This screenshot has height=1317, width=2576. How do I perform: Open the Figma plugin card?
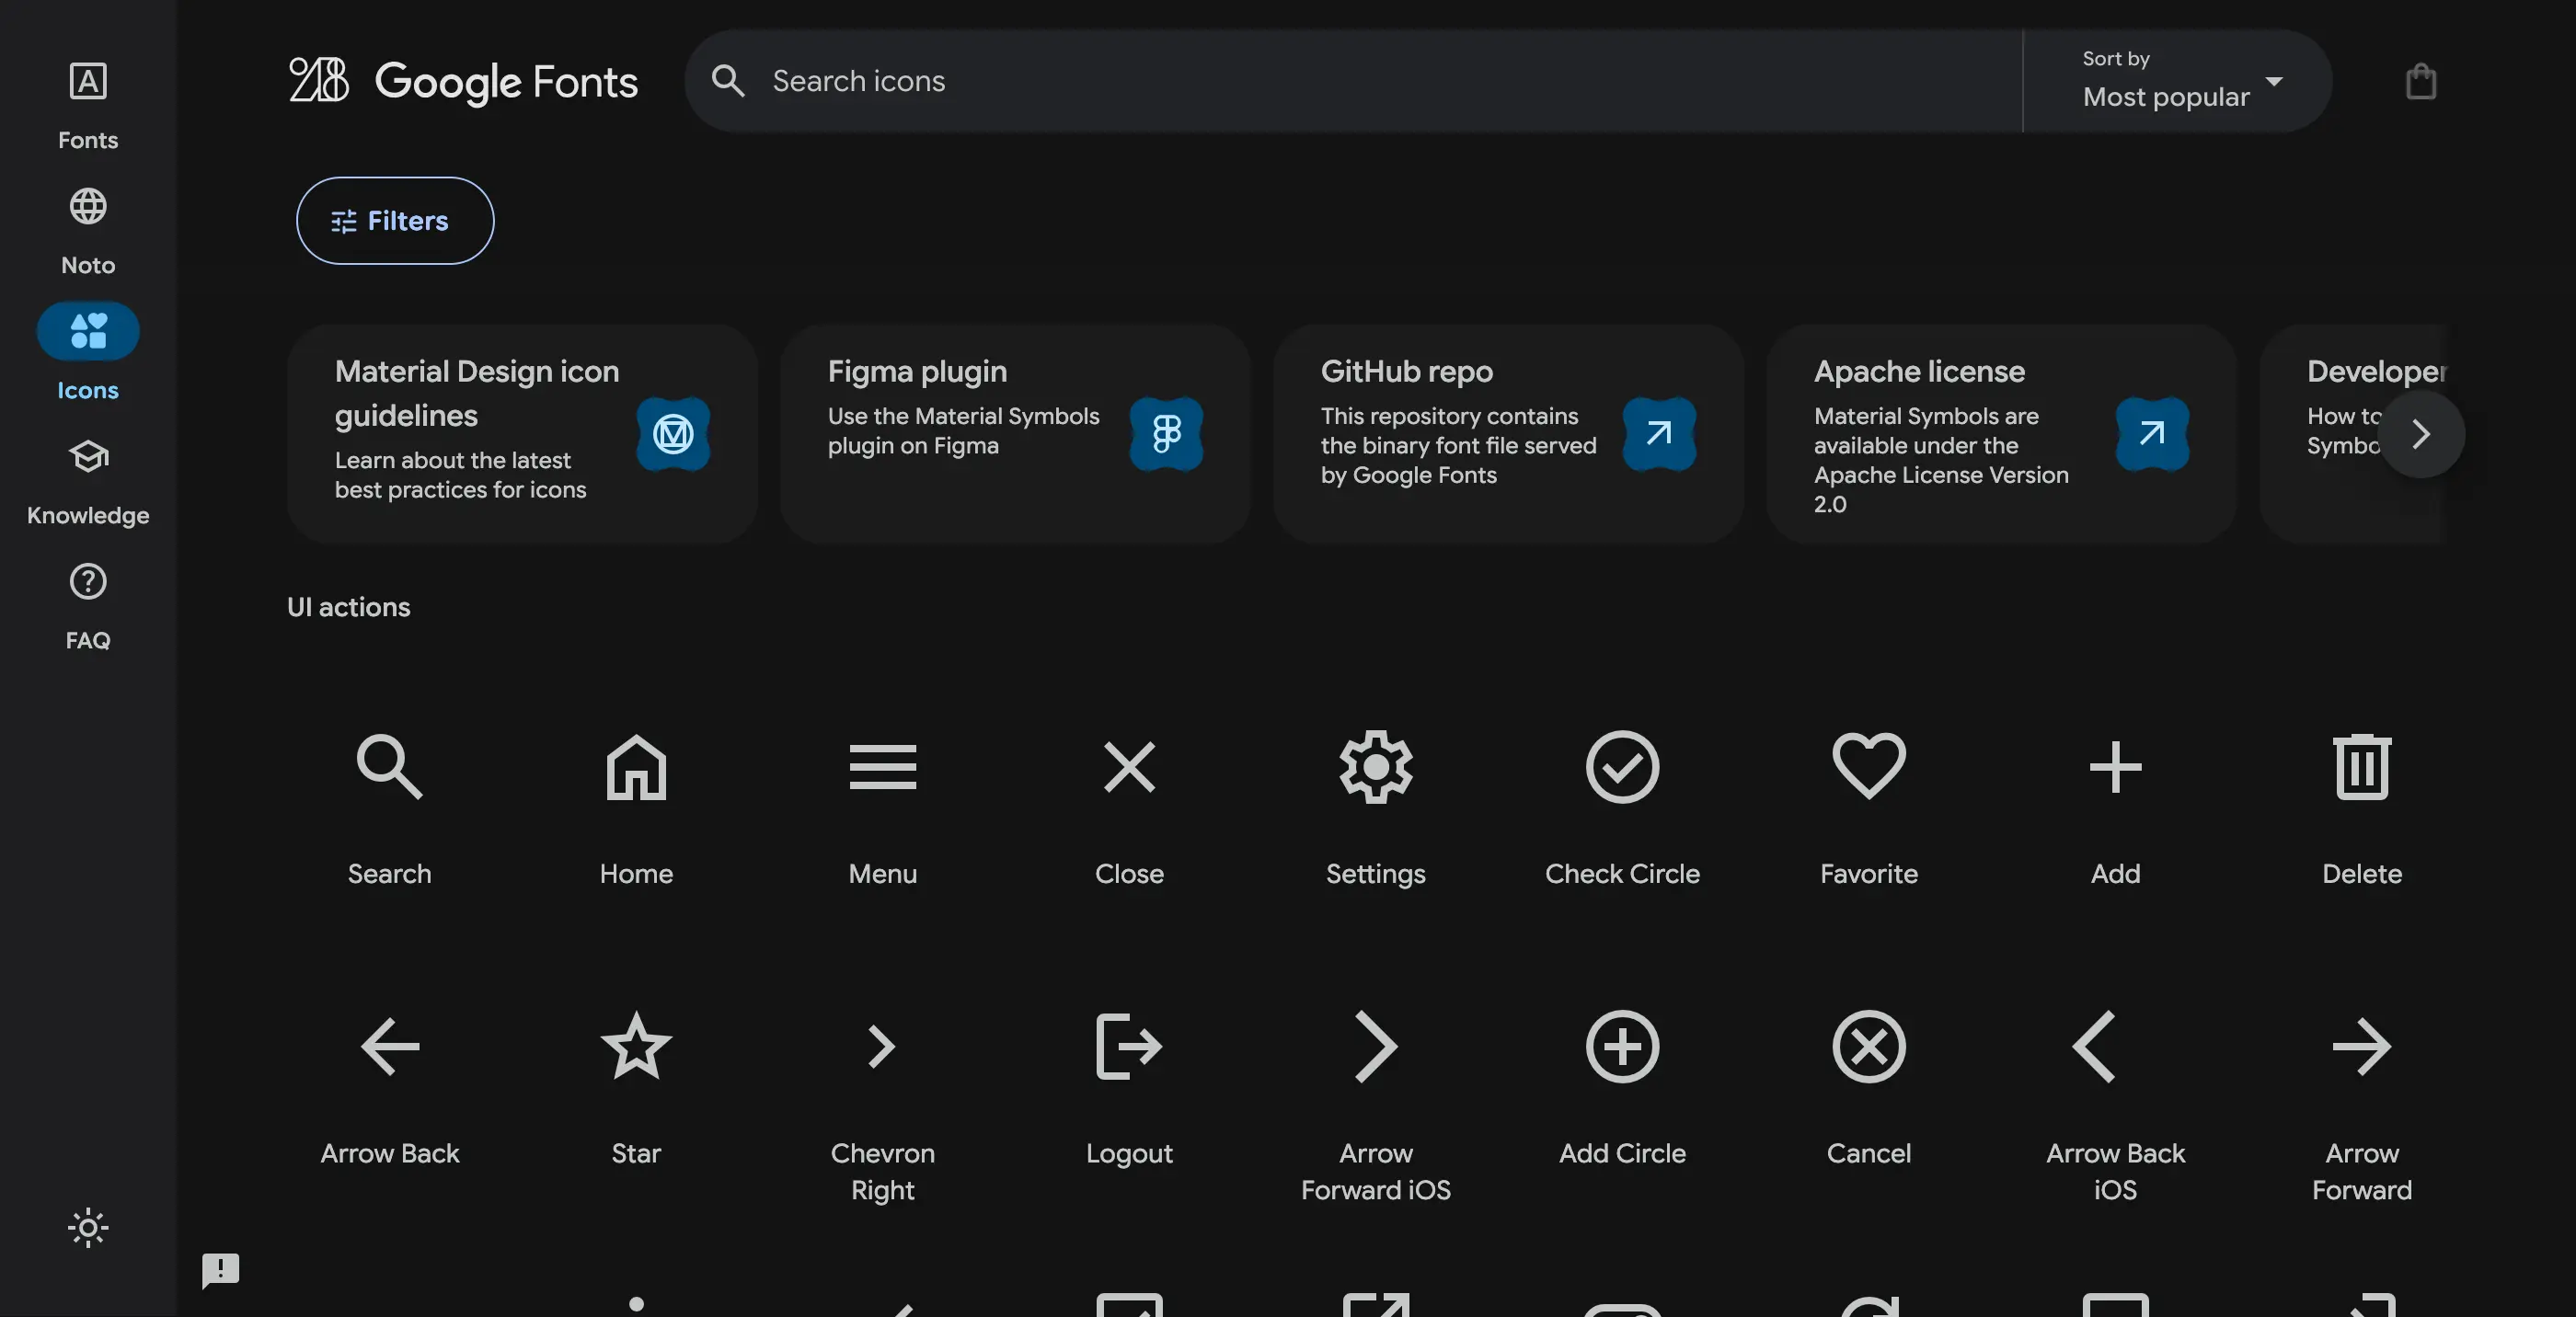[x=1015, y=433]
